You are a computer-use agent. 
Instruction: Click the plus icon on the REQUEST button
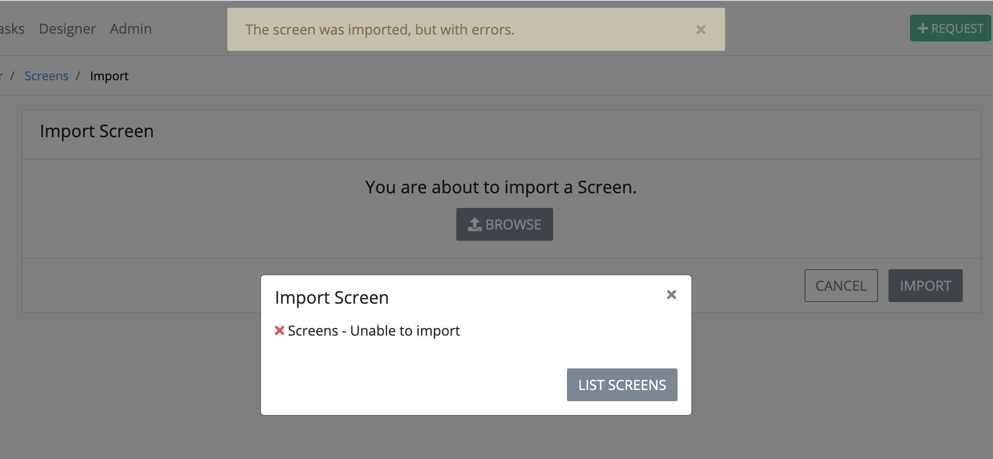click(x=923, y=28)
